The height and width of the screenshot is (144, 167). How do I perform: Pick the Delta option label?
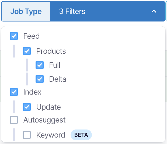click(x=58, y=79)
